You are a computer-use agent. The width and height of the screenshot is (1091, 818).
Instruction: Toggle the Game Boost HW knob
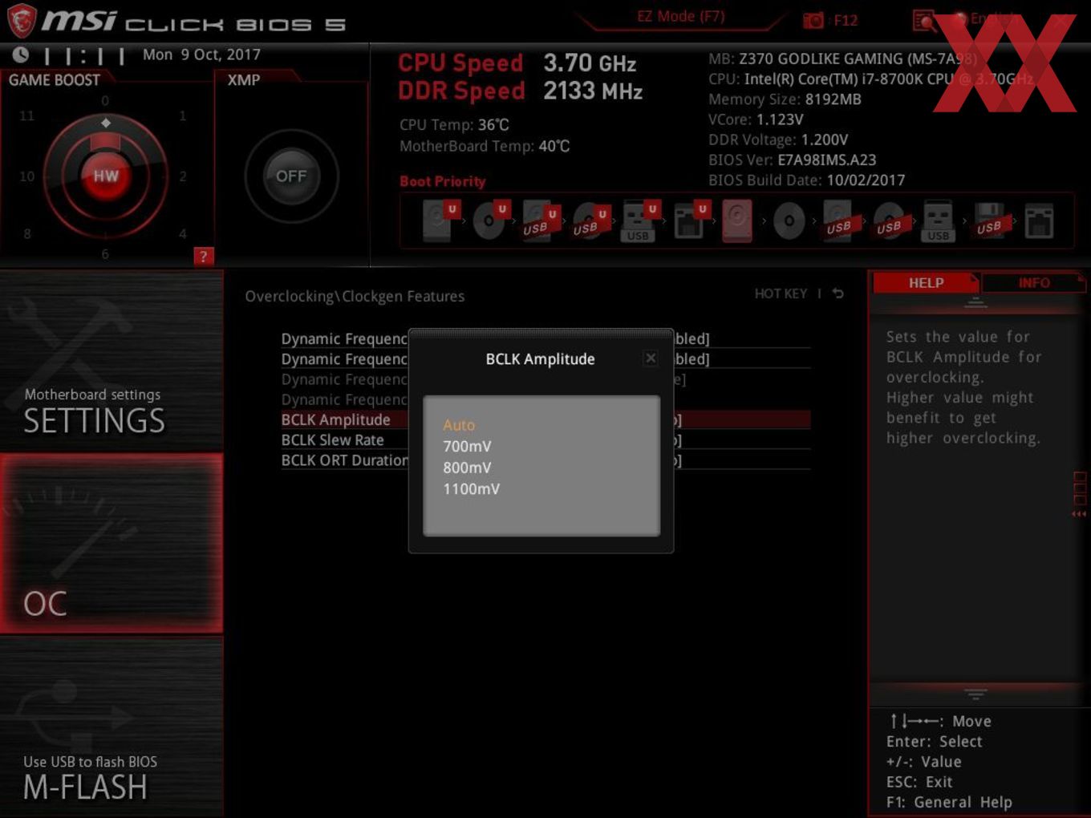click(x=106, y=176)
